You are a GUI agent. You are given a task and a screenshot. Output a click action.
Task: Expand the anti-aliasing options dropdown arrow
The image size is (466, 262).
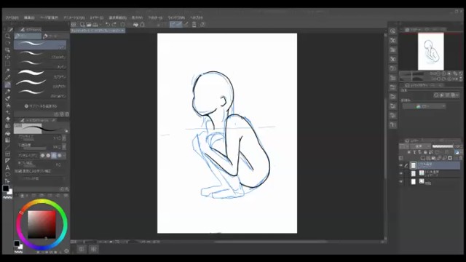point(65,155)
